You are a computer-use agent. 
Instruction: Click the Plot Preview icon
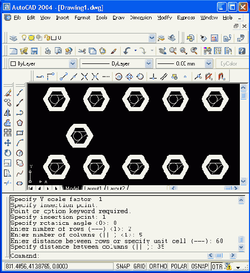pyautogui.click(x=58, y=51)
